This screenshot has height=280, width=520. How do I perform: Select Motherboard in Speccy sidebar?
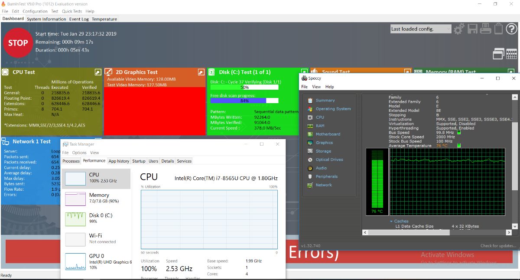tap(328, 134)
